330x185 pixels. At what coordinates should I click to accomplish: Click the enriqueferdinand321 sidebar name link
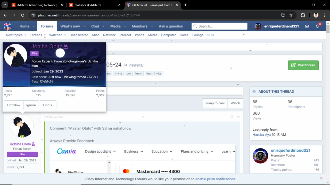[x=291, y=150]
